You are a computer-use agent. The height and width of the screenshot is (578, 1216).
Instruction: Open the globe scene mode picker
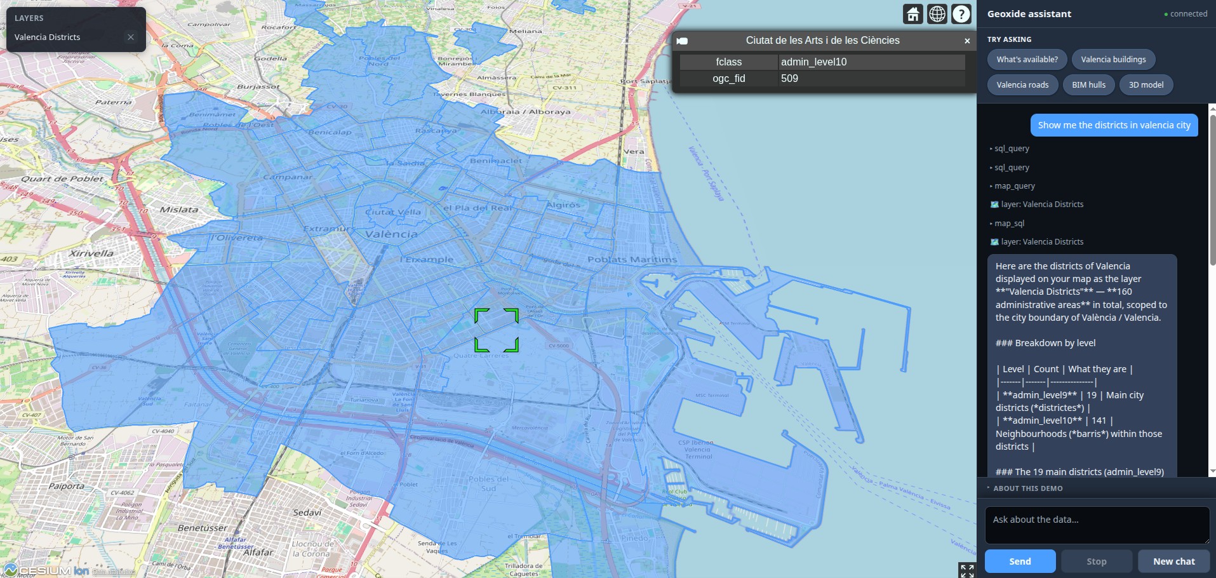click(937, 14)
